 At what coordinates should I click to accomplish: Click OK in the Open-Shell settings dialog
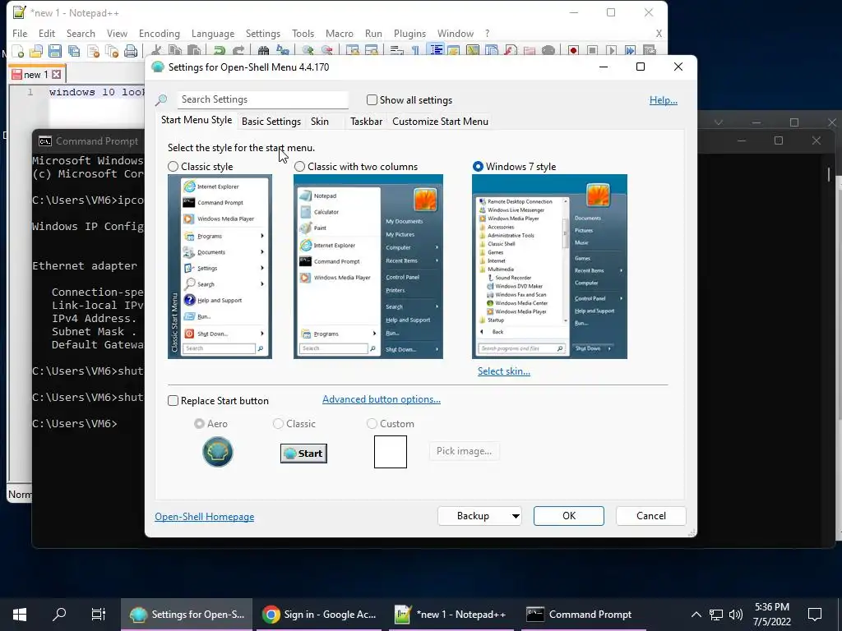coord(569,516)
